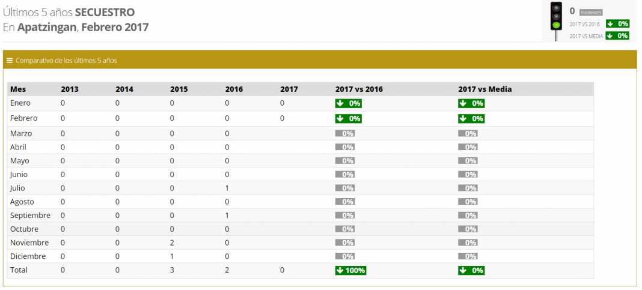Click the traffic light icon
642x290 pixels.
(555, 21)
